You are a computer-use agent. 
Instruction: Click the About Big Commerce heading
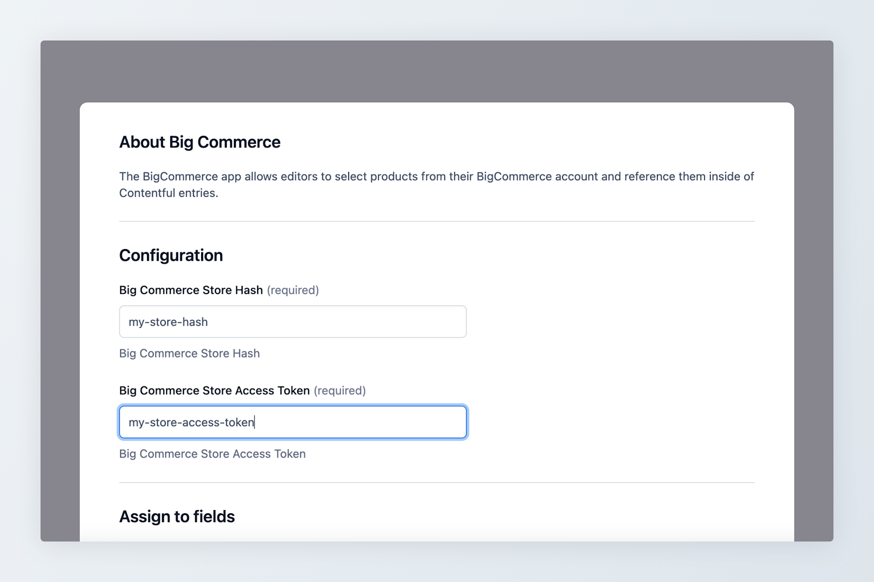199,142
